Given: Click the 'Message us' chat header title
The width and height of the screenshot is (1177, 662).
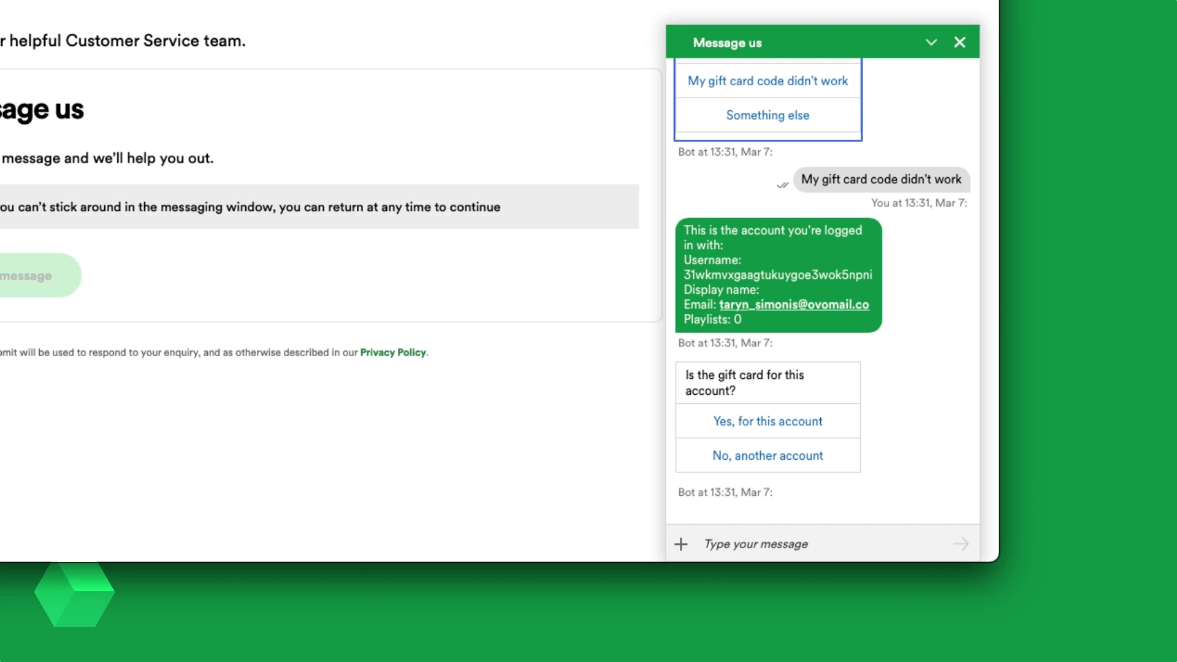Looking at the screenshot, I should tap(727, 43).
